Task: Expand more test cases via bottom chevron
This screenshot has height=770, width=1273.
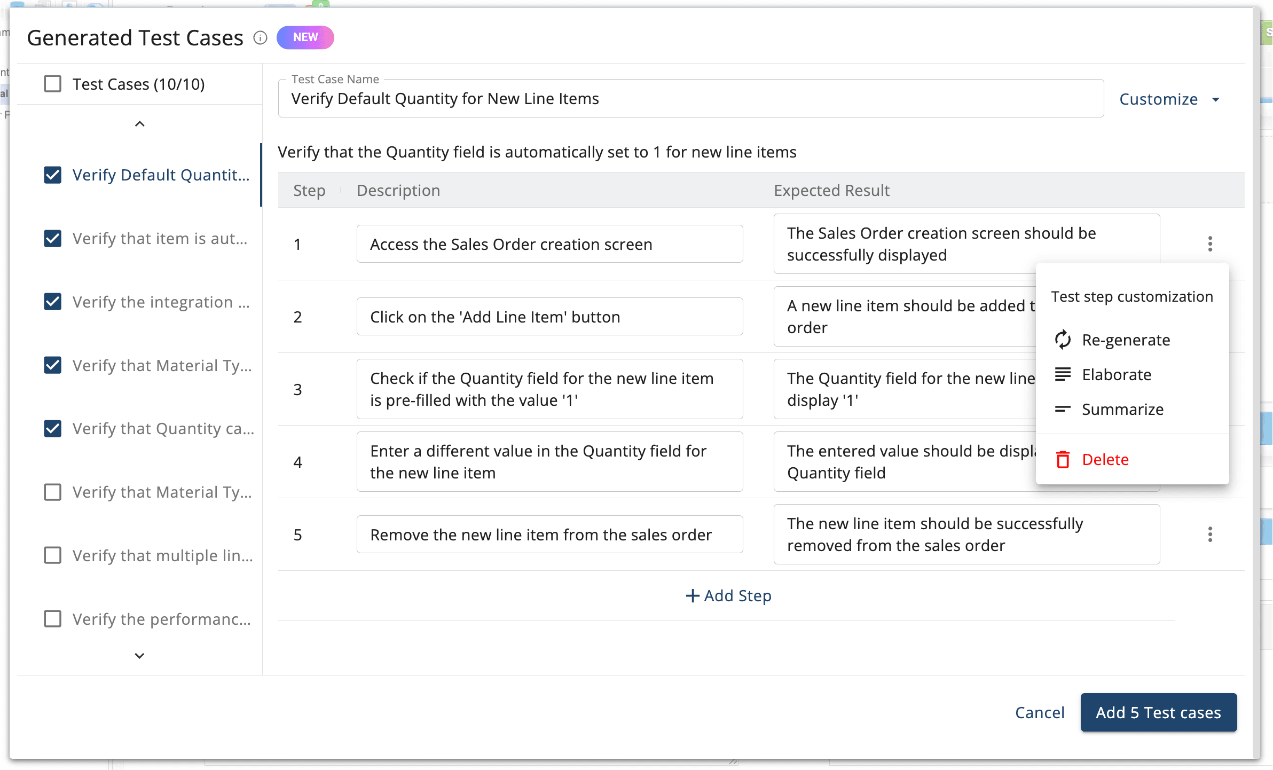Action: 138,655
